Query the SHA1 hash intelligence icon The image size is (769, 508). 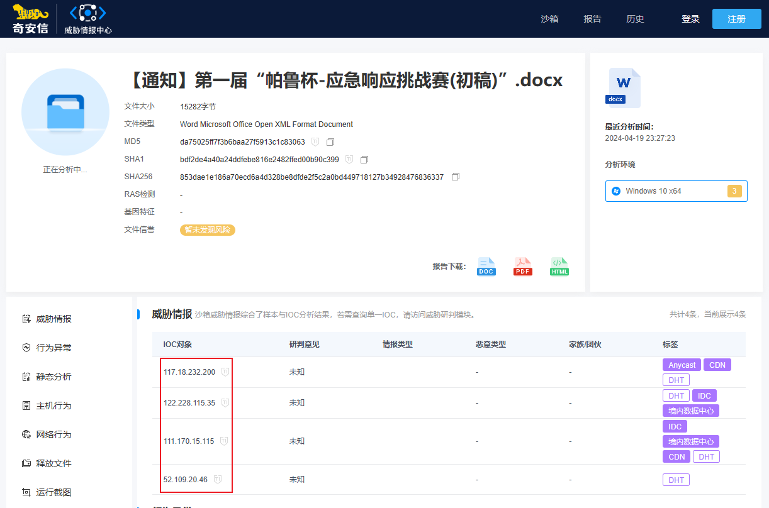[x=349, y=160]
